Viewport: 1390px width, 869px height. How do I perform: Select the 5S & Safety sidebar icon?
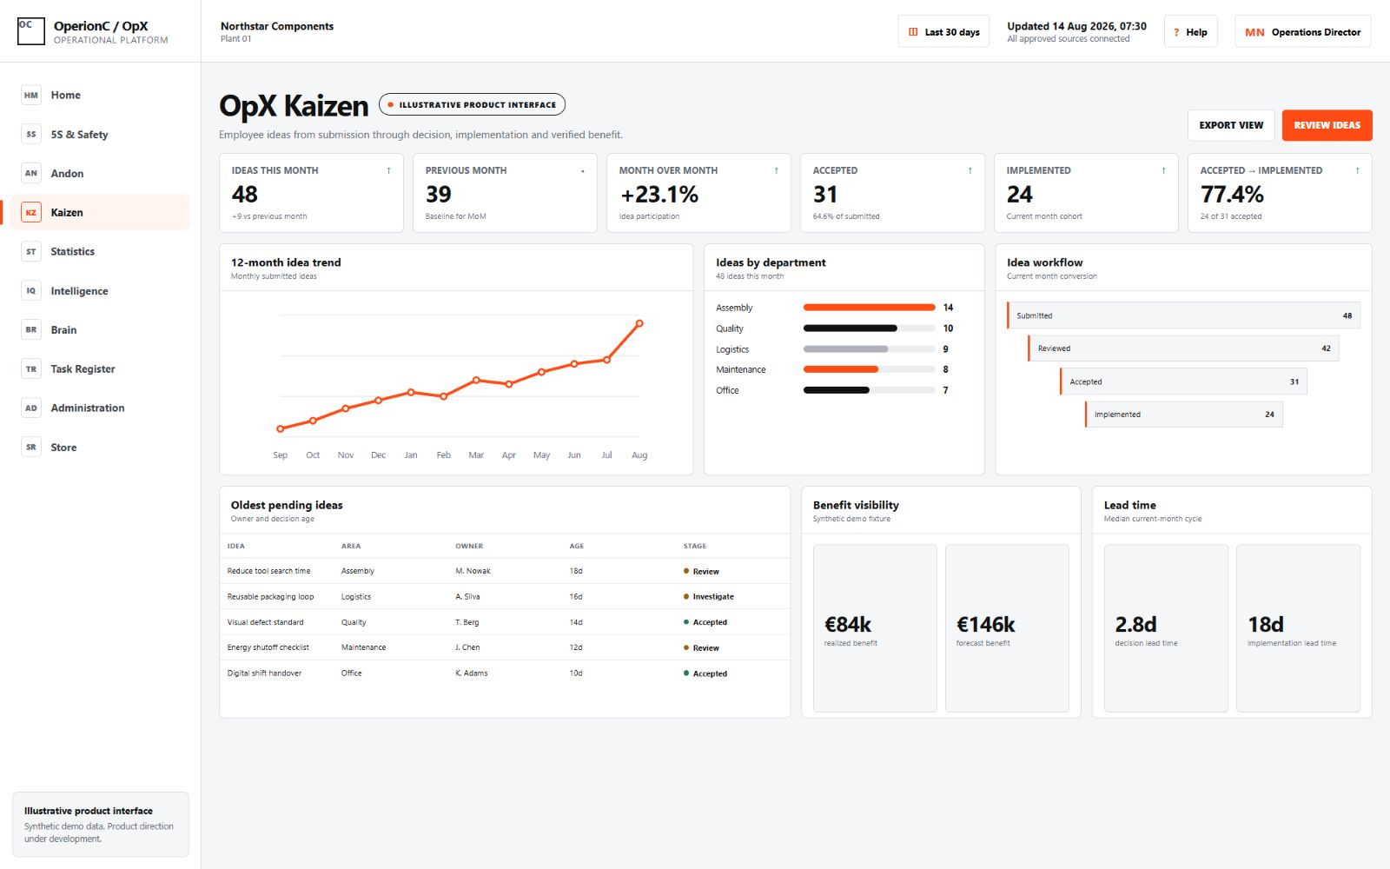pos(31,135)
